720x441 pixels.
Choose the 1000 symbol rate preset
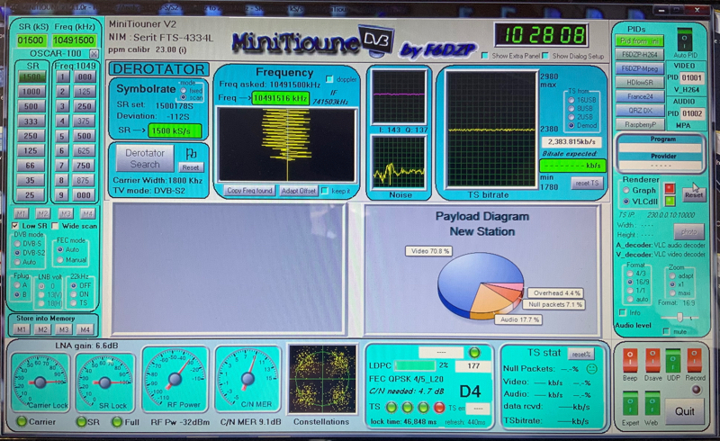(x=31, y=92)
